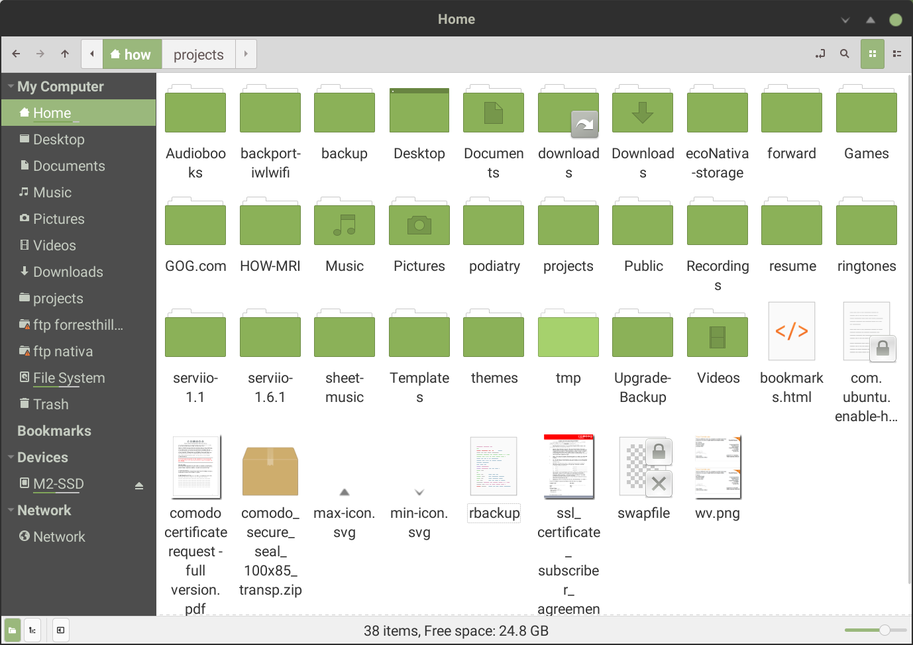Select the Pictures folder icon
913x645 pixels.
coord(419,221)
